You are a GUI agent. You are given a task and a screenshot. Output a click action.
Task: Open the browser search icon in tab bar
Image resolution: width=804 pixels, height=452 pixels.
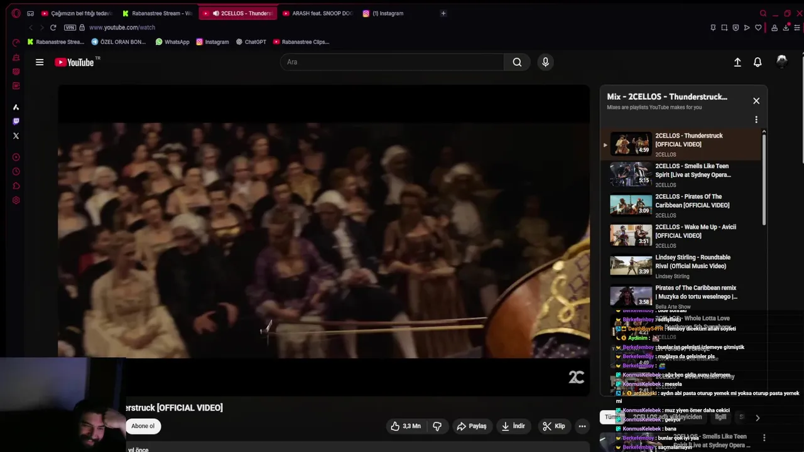coord(763,13)
